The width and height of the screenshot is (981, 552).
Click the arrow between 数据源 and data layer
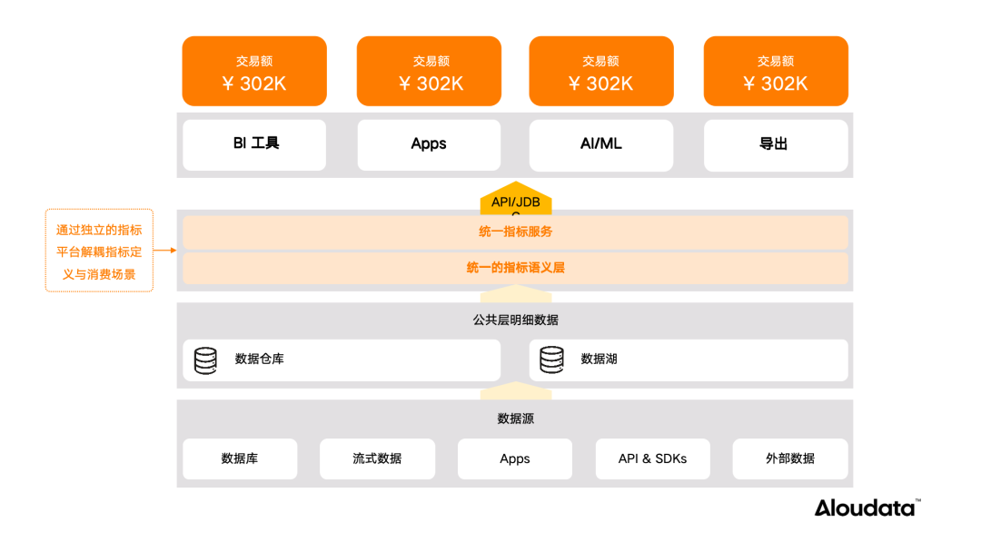tap(515, 390)
